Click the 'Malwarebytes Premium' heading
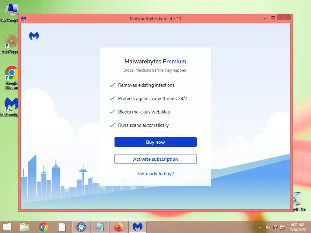 click(155, 61)
